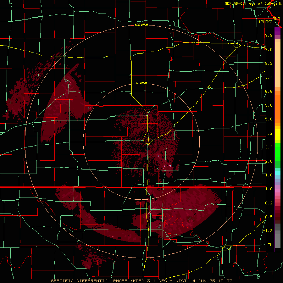Click the 9.8 value on the color scale
This screenshot has height=283, width=283.
[269, 35]
